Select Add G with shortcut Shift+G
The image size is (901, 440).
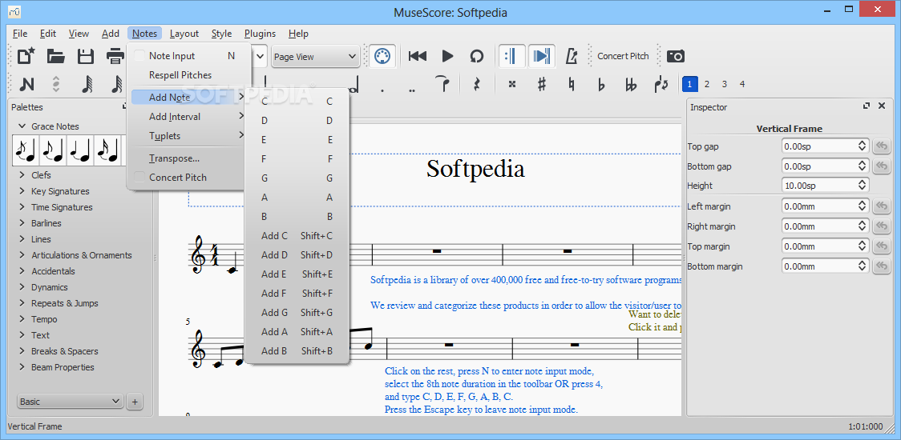pyautogui.click(x=297, y=313)
